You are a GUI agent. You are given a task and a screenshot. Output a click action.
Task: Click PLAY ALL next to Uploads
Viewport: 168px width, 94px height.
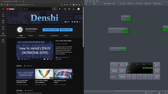click(28, 66)
